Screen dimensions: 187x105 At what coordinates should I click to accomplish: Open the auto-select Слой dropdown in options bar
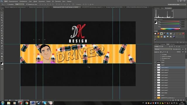[20, 4]
